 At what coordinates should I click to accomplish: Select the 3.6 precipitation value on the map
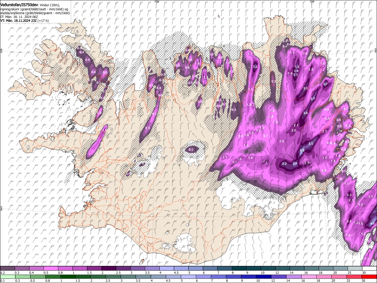pos(305,113)
